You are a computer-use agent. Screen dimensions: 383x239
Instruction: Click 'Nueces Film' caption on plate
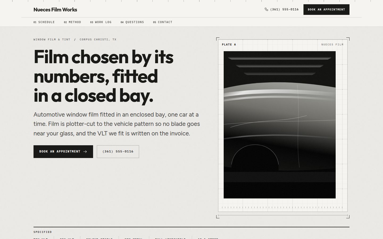coord(332,45)
